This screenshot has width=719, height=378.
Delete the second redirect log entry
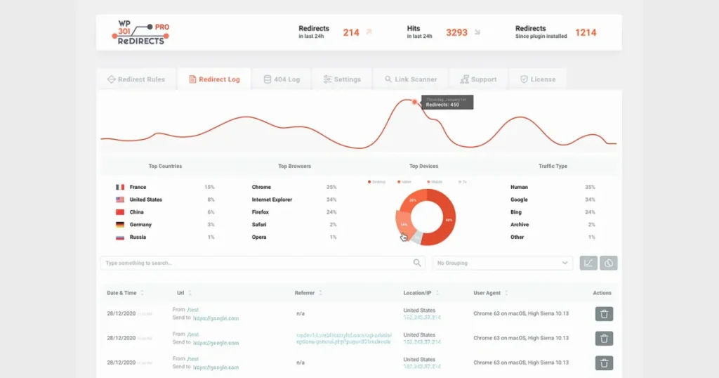click(x=604, y=339)
